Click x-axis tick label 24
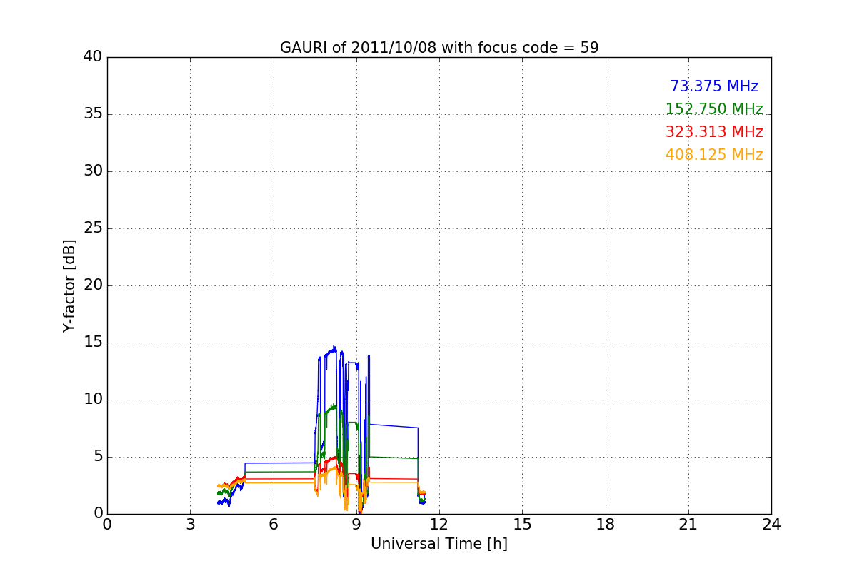 coord(771,525)
